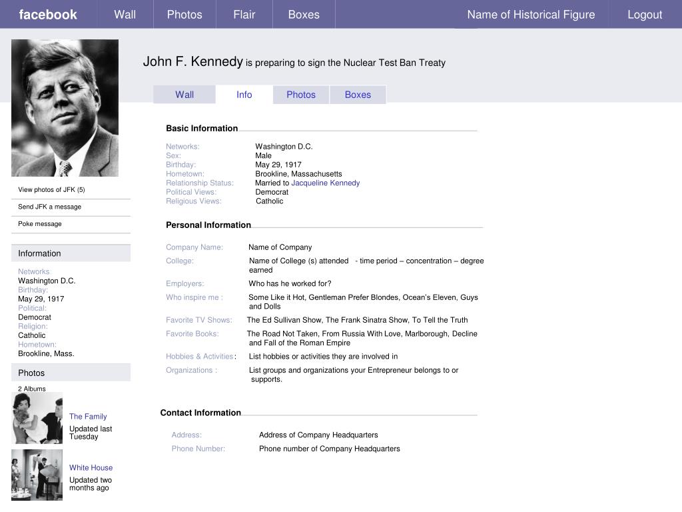Click 'Washington D.C.' in Basic Information
The width and height of the screenshot is (682, 512).
click(284, 146)
